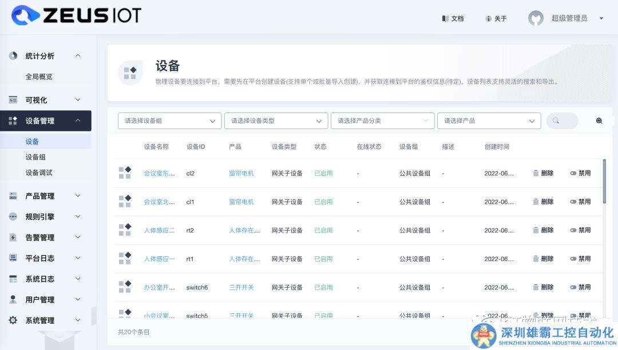Toggle 禁用 for switch6 device
The height and width of the screenshot is (350, 618).
(573, 287)
